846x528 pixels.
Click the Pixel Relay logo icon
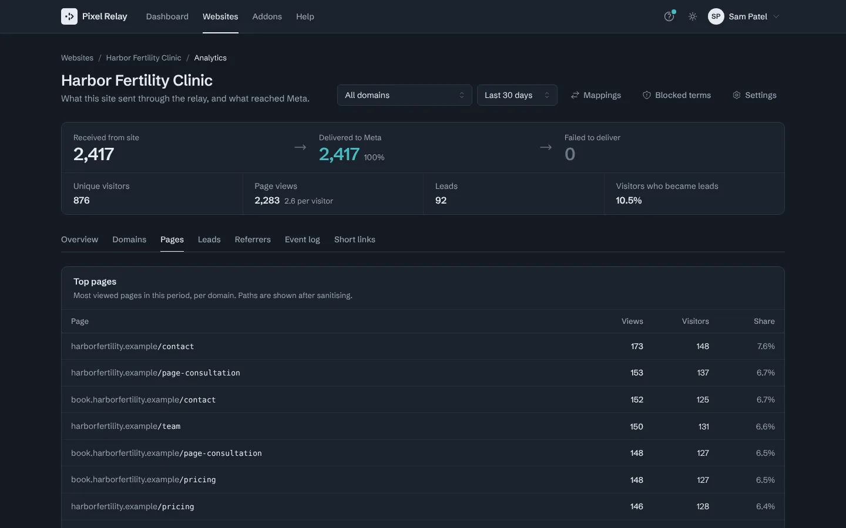click(x=69, y=16)
